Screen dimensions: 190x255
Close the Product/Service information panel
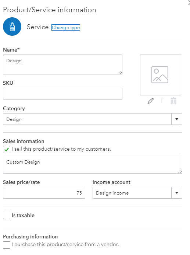(189, 3)
